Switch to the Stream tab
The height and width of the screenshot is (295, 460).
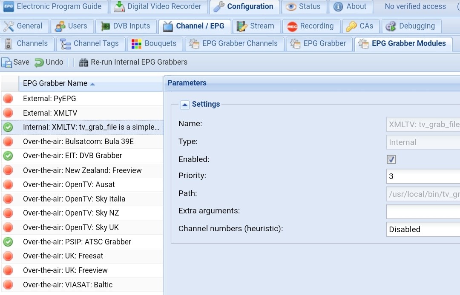(256, 26)
